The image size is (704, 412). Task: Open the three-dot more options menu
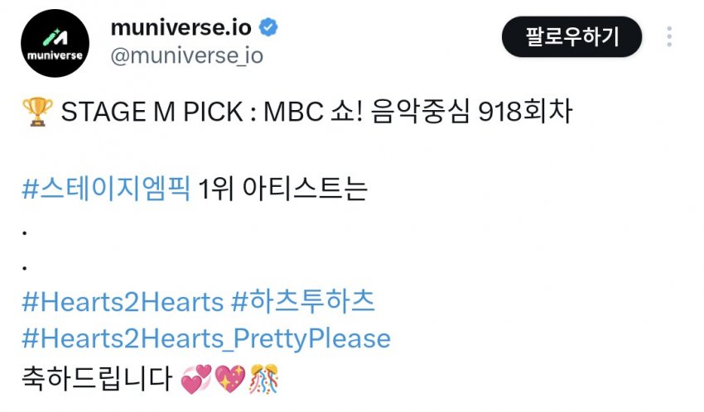(x=669, y=36)
